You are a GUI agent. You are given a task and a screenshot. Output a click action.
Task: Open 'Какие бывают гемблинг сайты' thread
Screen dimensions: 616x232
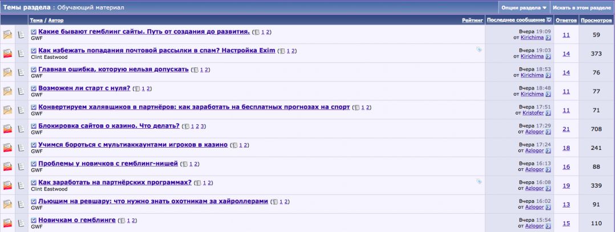tap(144, 32)
